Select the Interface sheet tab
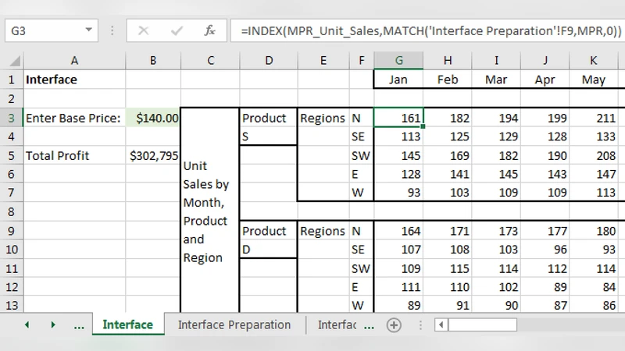The image size is (625, 351). [x=127, y=324]
